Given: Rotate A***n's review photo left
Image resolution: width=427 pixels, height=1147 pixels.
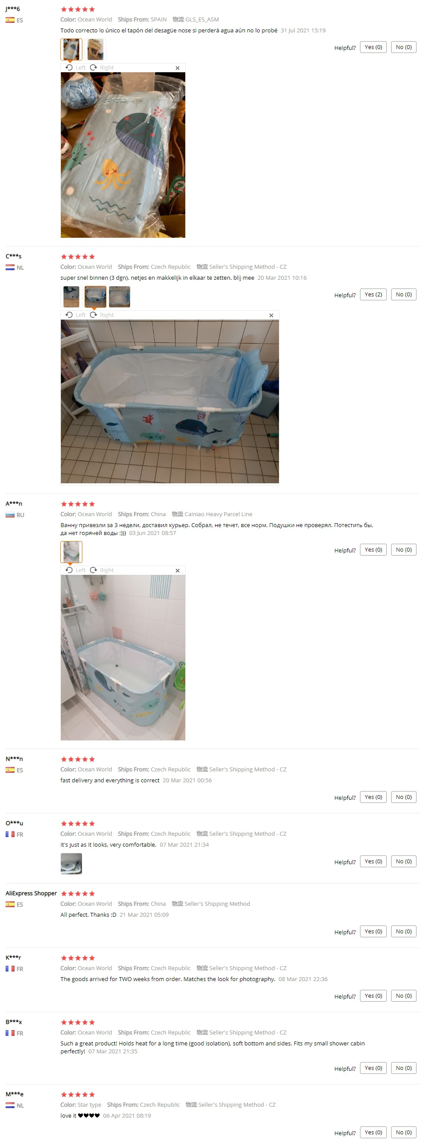Looking at the screenshot, I should (x=75, y=570).
